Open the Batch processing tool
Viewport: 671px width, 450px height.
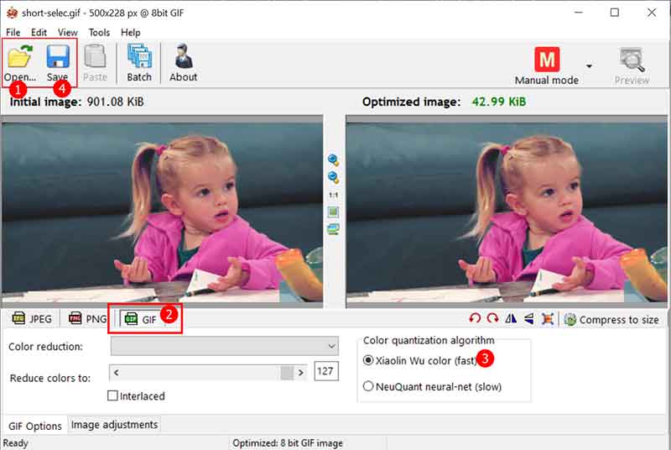coord(139,61)
